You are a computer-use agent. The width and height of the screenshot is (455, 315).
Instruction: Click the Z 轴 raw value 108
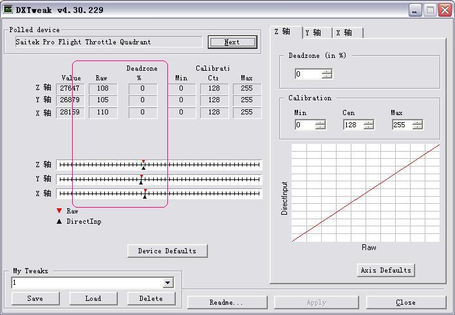point(103,88)
